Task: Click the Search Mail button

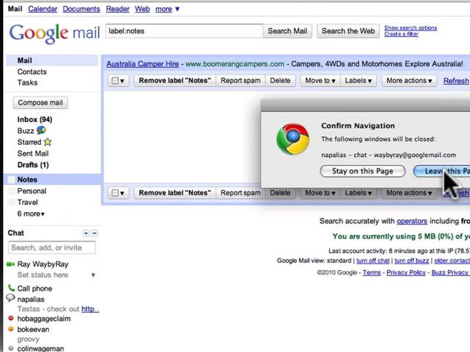Action: (x=287, y=31)
